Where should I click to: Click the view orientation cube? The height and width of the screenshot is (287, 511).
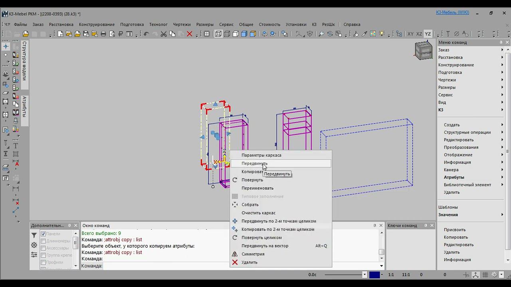(423, 51)
